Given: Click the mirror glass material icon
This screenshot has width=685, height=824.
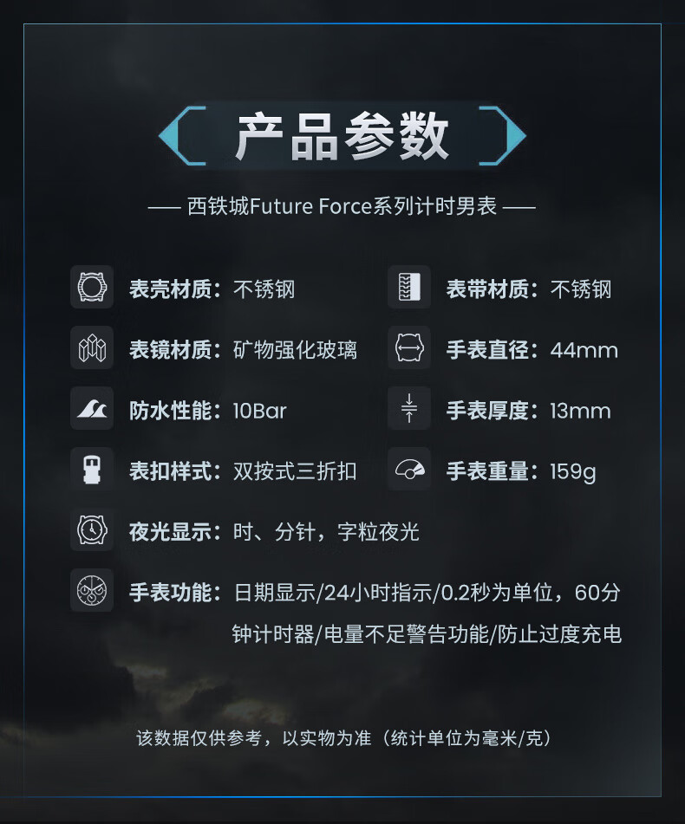Looking at the screenshot, I should [x=92, y=348].
